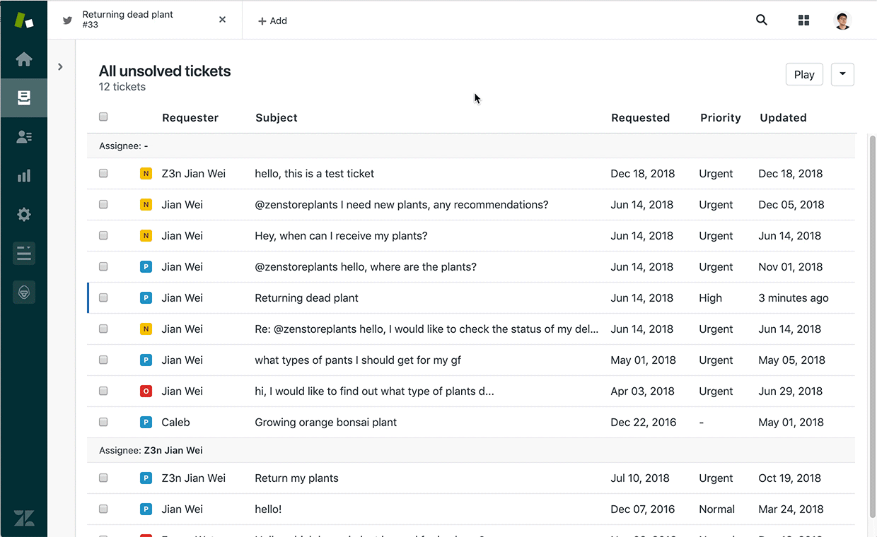The image size is (877, 537).
Task: Select checkbox for 'Growing orange bonsai plant'
Action: pos(103,423)
